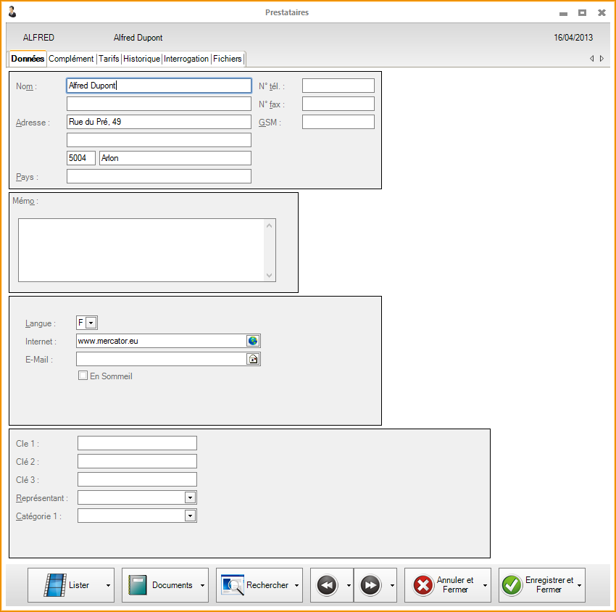The height and width of the screenshot is (612, 616).
Task: Click into the Mémo text area
Action: (x=141, y=249)
